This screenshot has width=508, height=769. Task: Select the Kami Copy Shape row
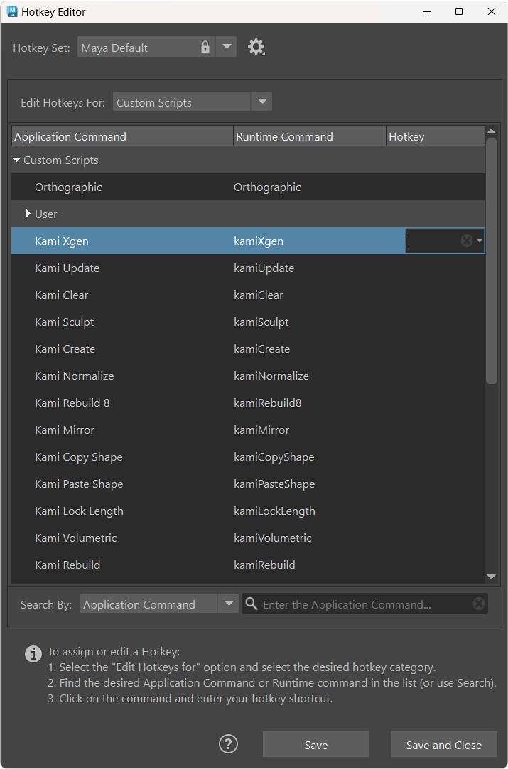point(249,457)
